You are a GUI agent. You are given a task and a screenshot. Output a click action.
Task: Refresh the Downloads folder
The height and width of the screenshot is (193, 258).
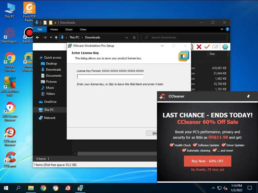click(134, 38)
